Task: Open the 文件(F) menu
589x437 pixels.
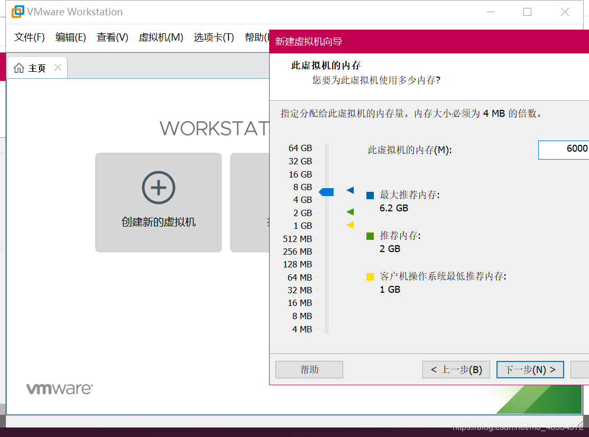Action: (x=29, y=37)
